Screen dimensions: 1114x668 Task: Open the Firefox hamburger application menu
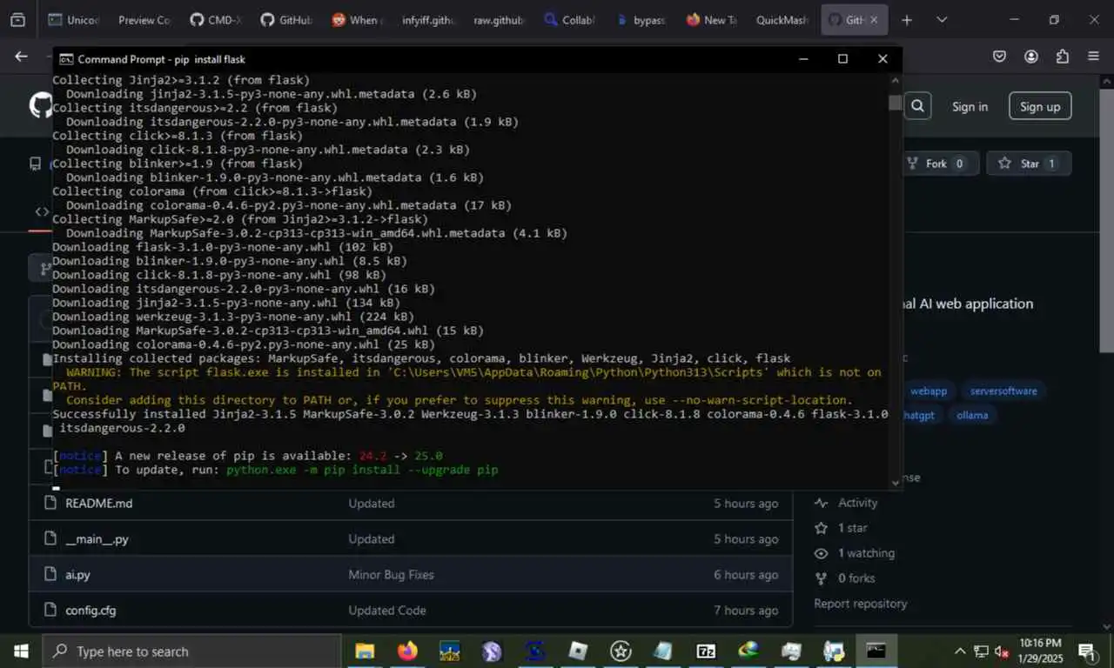pos(1093,57)
